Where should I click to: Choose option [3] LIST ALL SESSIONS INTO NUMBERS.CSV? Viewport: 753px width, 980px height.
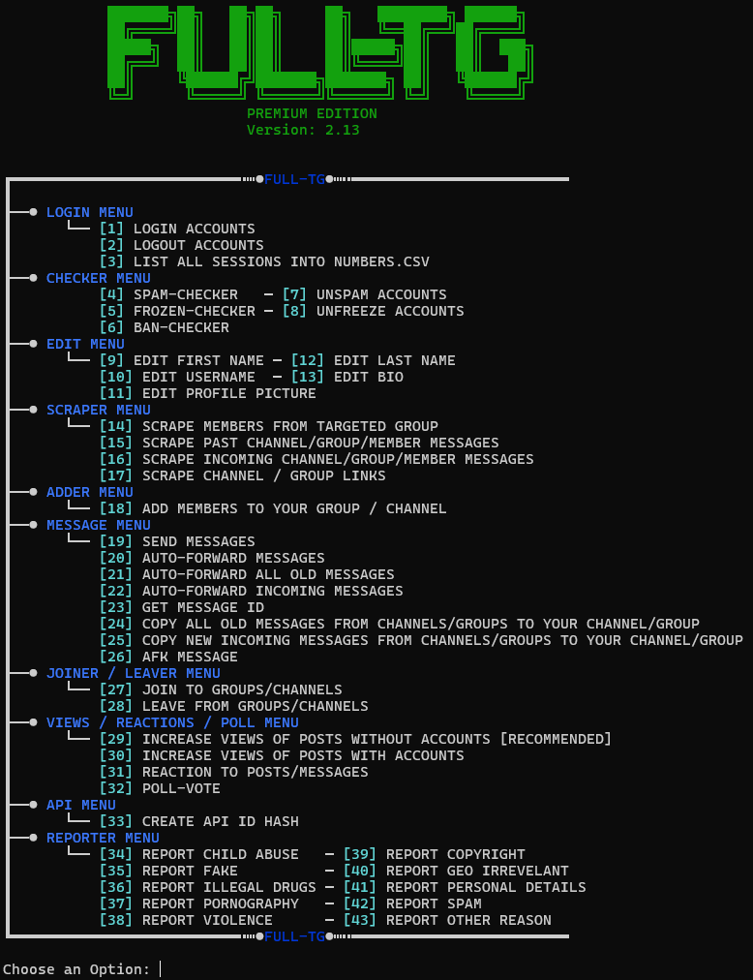(263, 261)
